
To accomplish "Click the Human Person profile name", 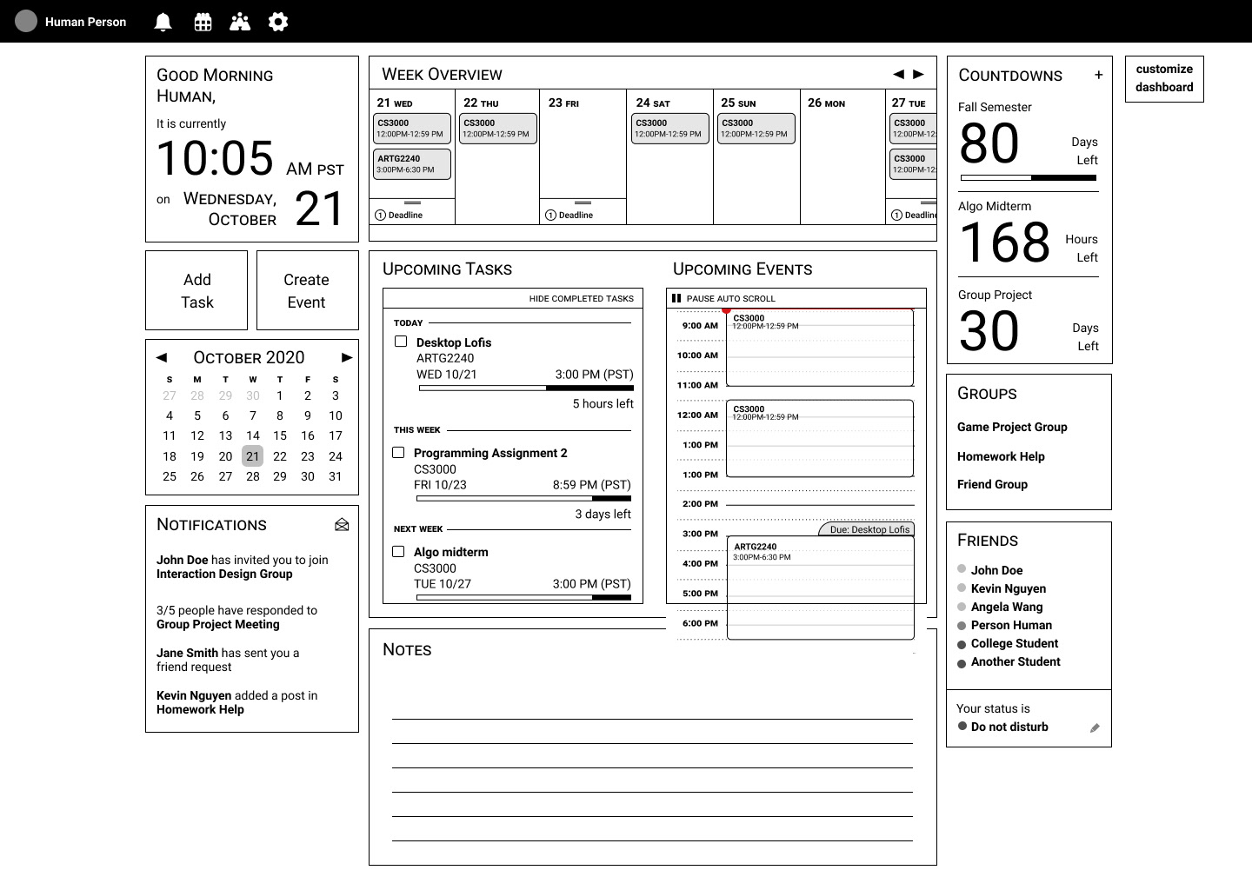I will [x=85, y=22].
